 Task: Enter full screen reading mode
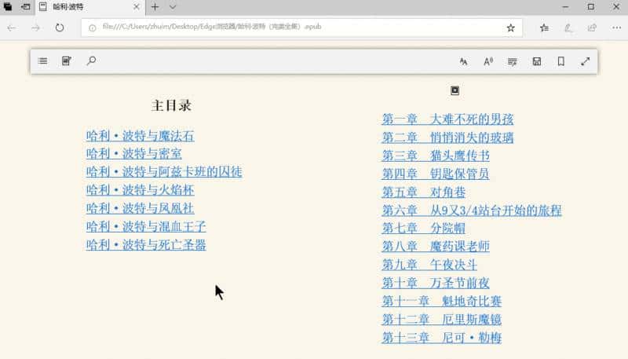(x=586, y=61)
